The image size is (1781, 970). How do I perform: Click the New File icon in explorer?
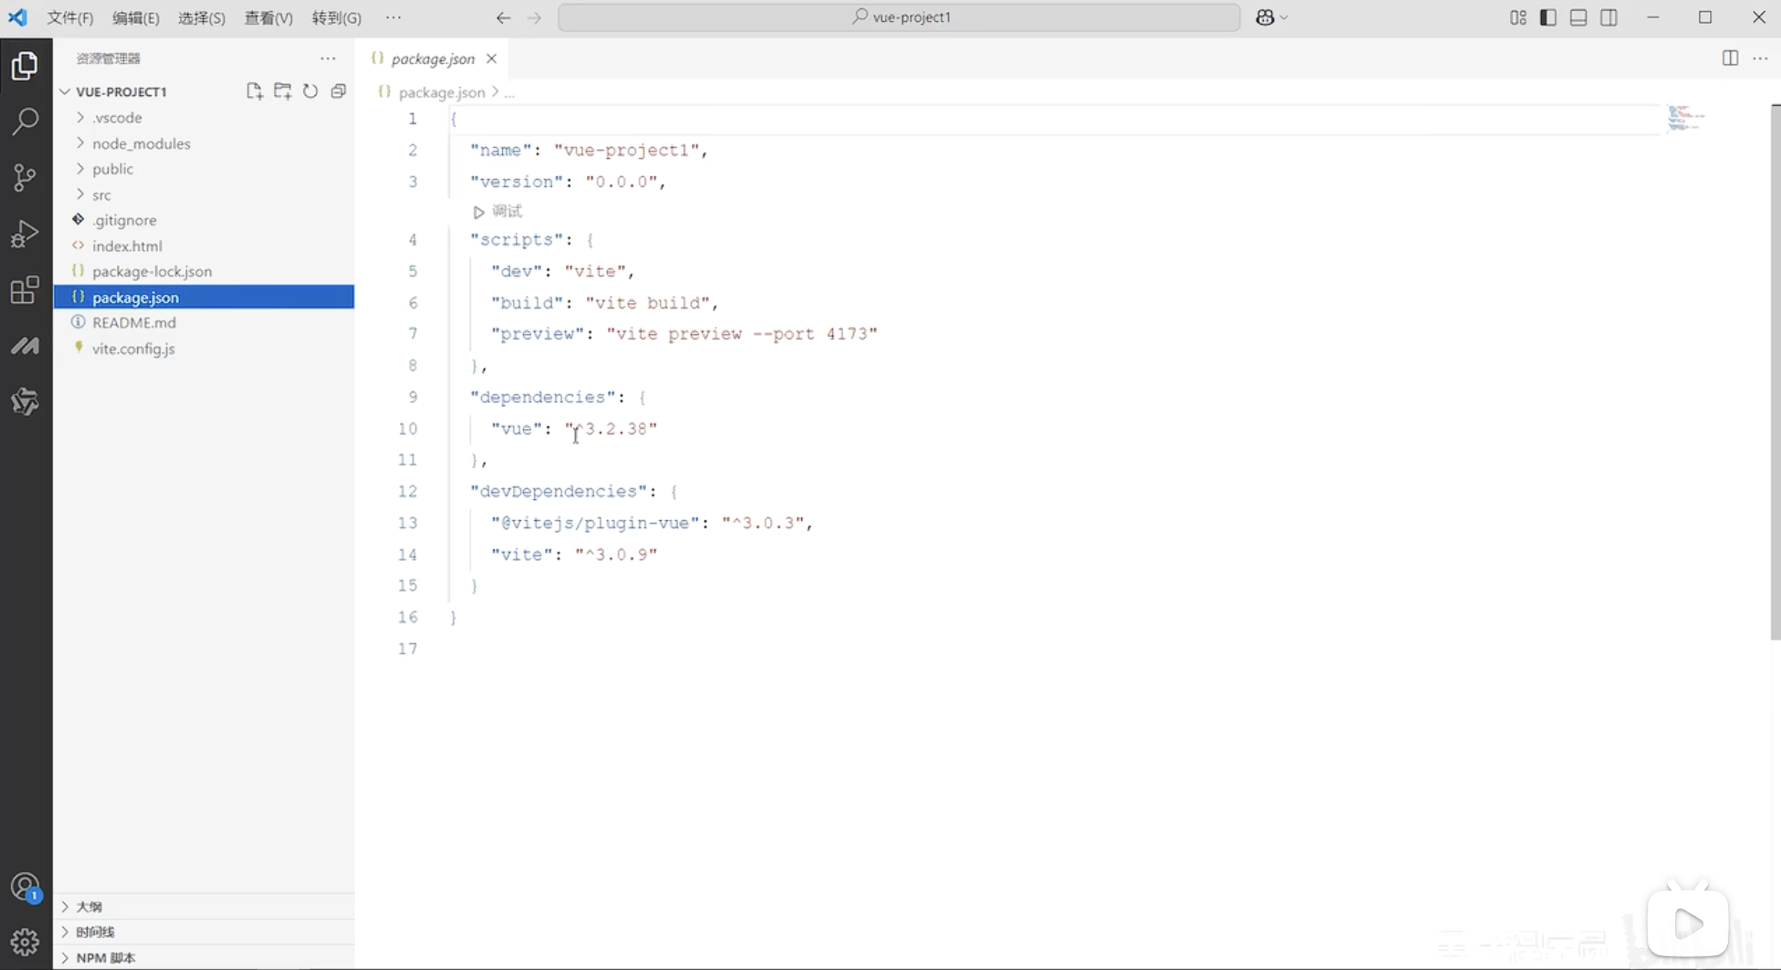click(x=254, y=91)
